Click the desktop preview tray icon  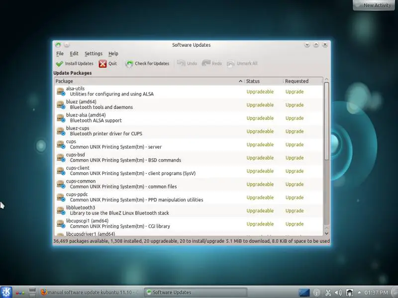point(304,293)
